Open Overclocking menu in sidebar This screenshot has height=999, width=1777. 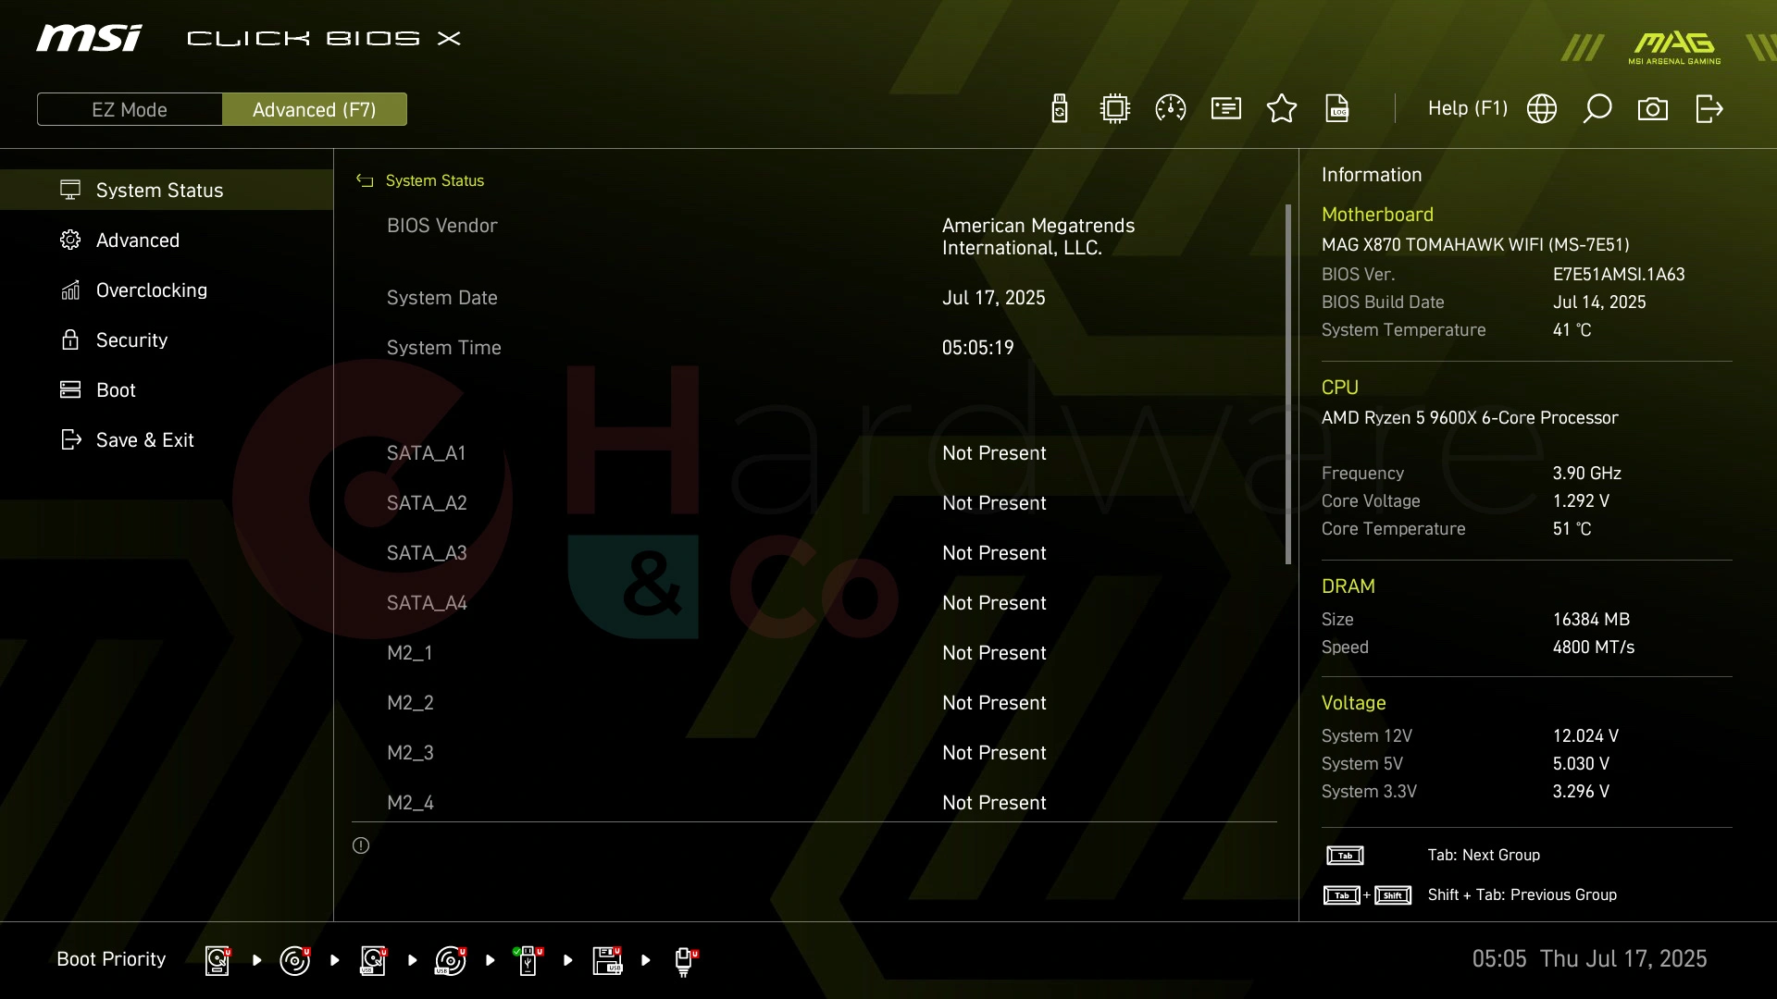click(x=167, y=290)
